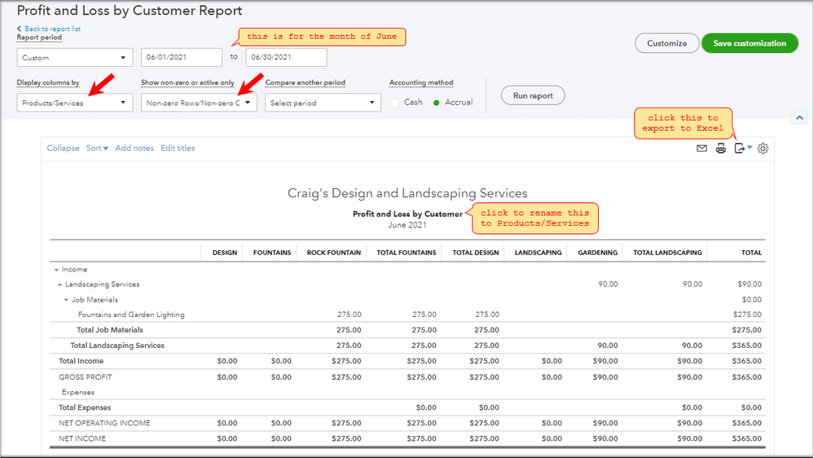Click the NET OPERATING INCOME row label
814x458 pixels.
tap(104, 423)
